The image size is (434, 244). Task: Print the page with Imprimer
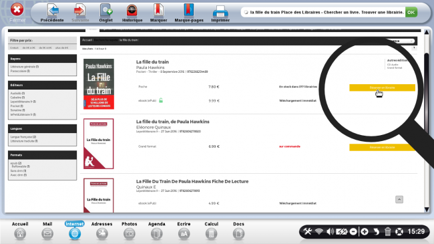coord(220,13)
